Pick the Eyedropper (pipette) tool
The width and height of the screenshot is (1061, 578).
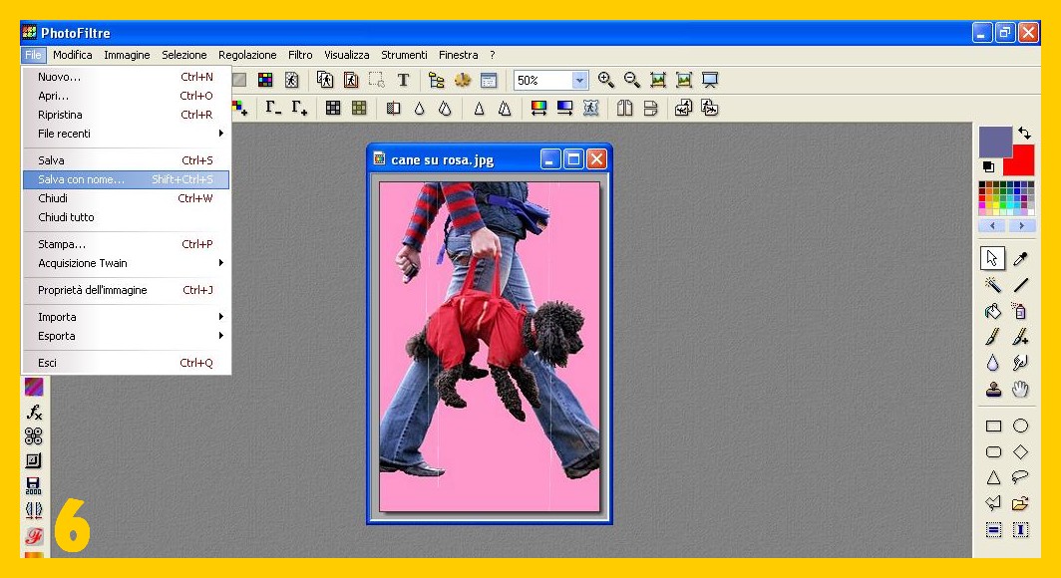pos(1020,259)
